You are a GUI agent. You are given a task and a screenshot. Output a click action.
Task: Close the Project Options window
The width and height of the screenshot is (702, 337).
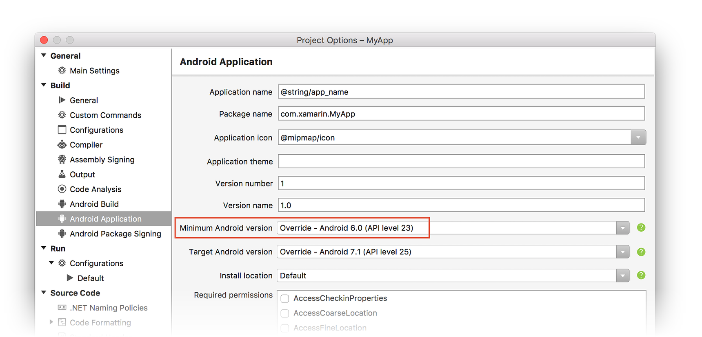coord(44,40)
